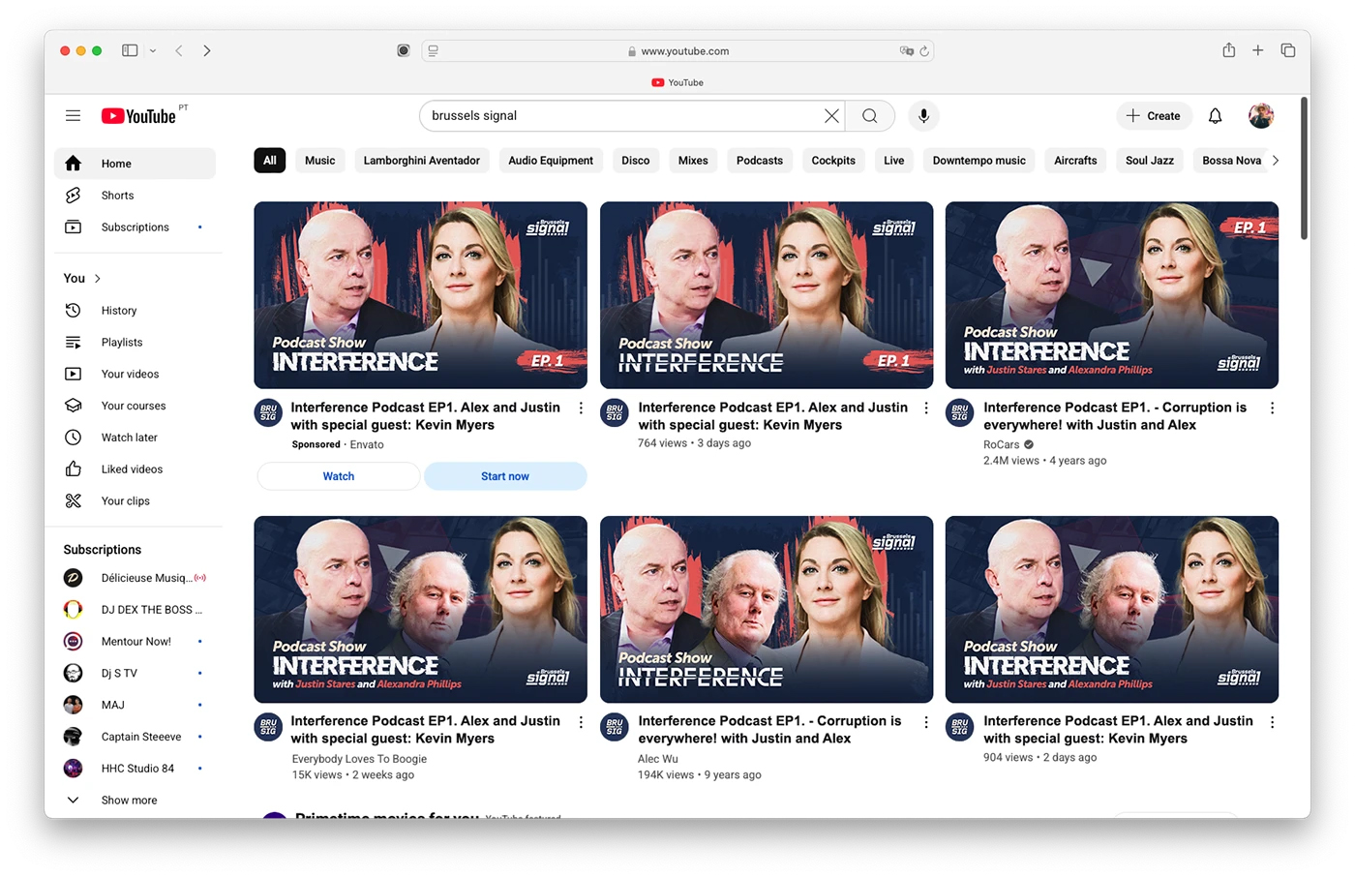Select the Podcasts filter chip

pos(760,161)
